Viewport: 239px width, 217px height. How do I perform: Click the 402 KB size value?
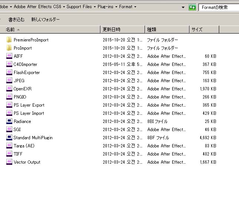209,154
